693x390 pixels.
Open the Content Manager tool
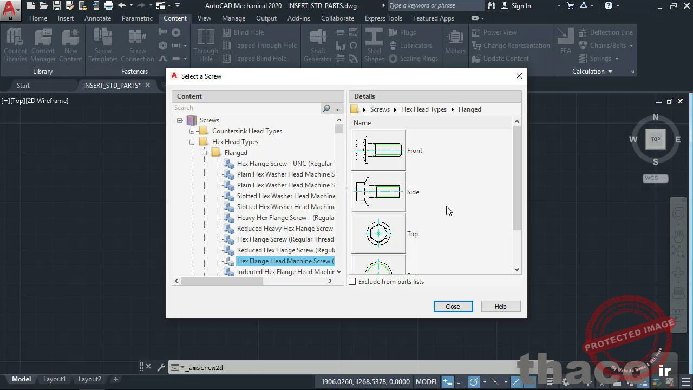click(x=43, y=45)
